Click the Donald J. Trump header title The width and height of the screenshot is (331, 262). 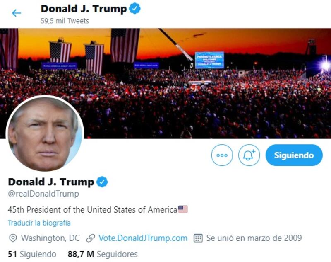84,9
